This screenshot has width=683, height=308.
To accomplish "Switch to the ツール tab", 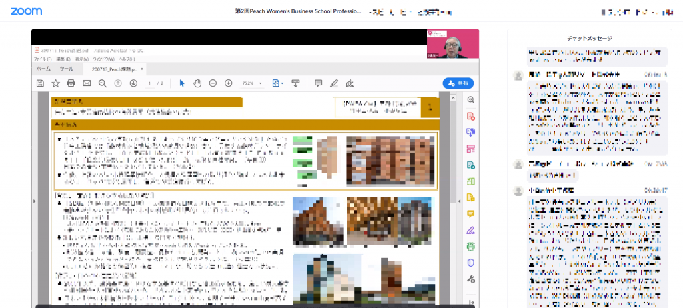I will point(66,69).
